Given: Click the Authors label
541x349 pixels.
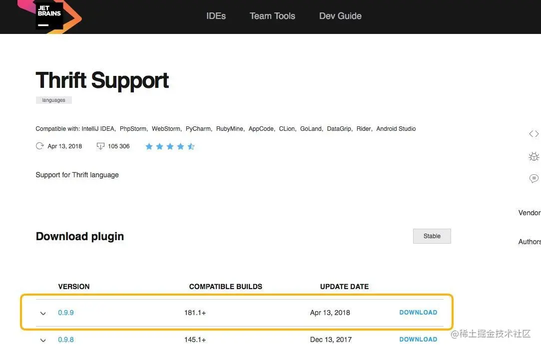Looking at the screenshot, I should pyautogui.click(x=530, y=242).
